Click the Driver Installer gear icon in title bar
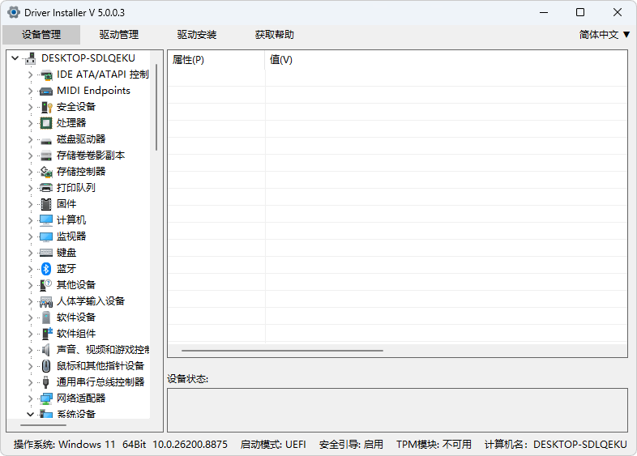 (x=14, y=13)
